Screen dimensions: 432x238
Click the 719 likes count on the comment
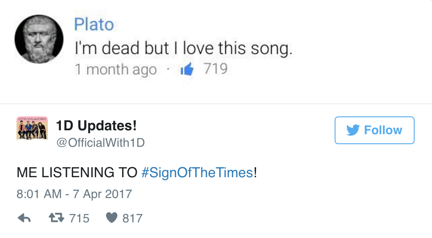pos(216,69)
